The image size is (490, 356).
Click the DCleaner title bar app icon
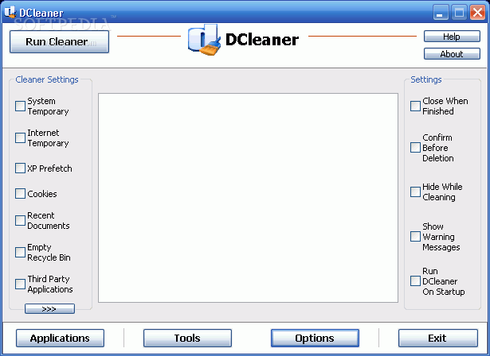pyautogui.click(x=10, y=12)
